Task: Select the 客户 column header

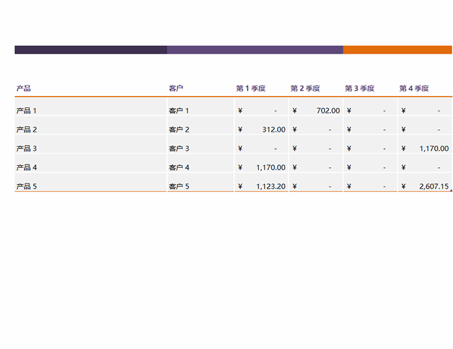Action: 177,89
